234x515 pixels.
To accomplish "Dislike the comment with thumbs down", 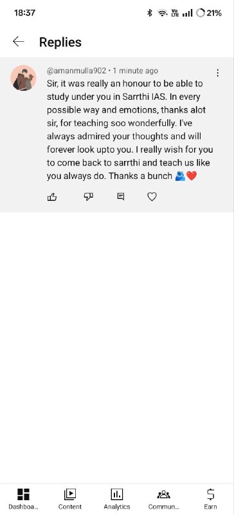I will [88, 197].
